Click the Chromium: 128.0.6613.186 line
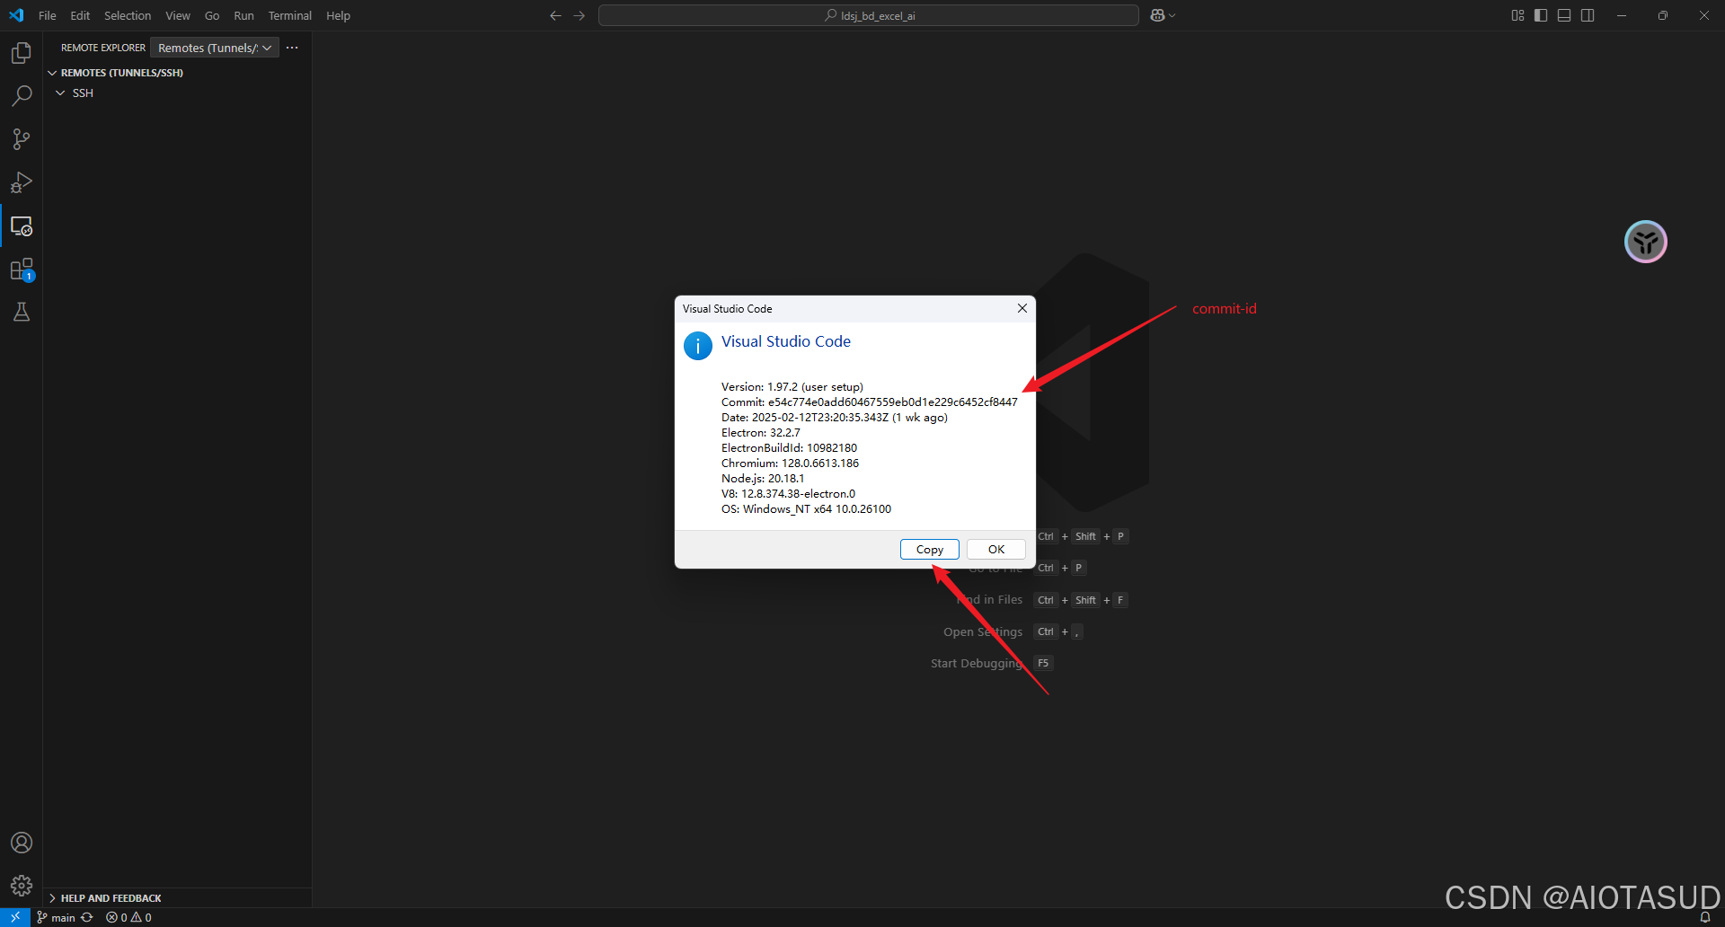This screenshot has width=1725, height=927. (790, 463)
